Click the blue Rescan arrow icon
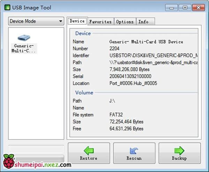The image size is (209, 172). (x=134, y=150)
